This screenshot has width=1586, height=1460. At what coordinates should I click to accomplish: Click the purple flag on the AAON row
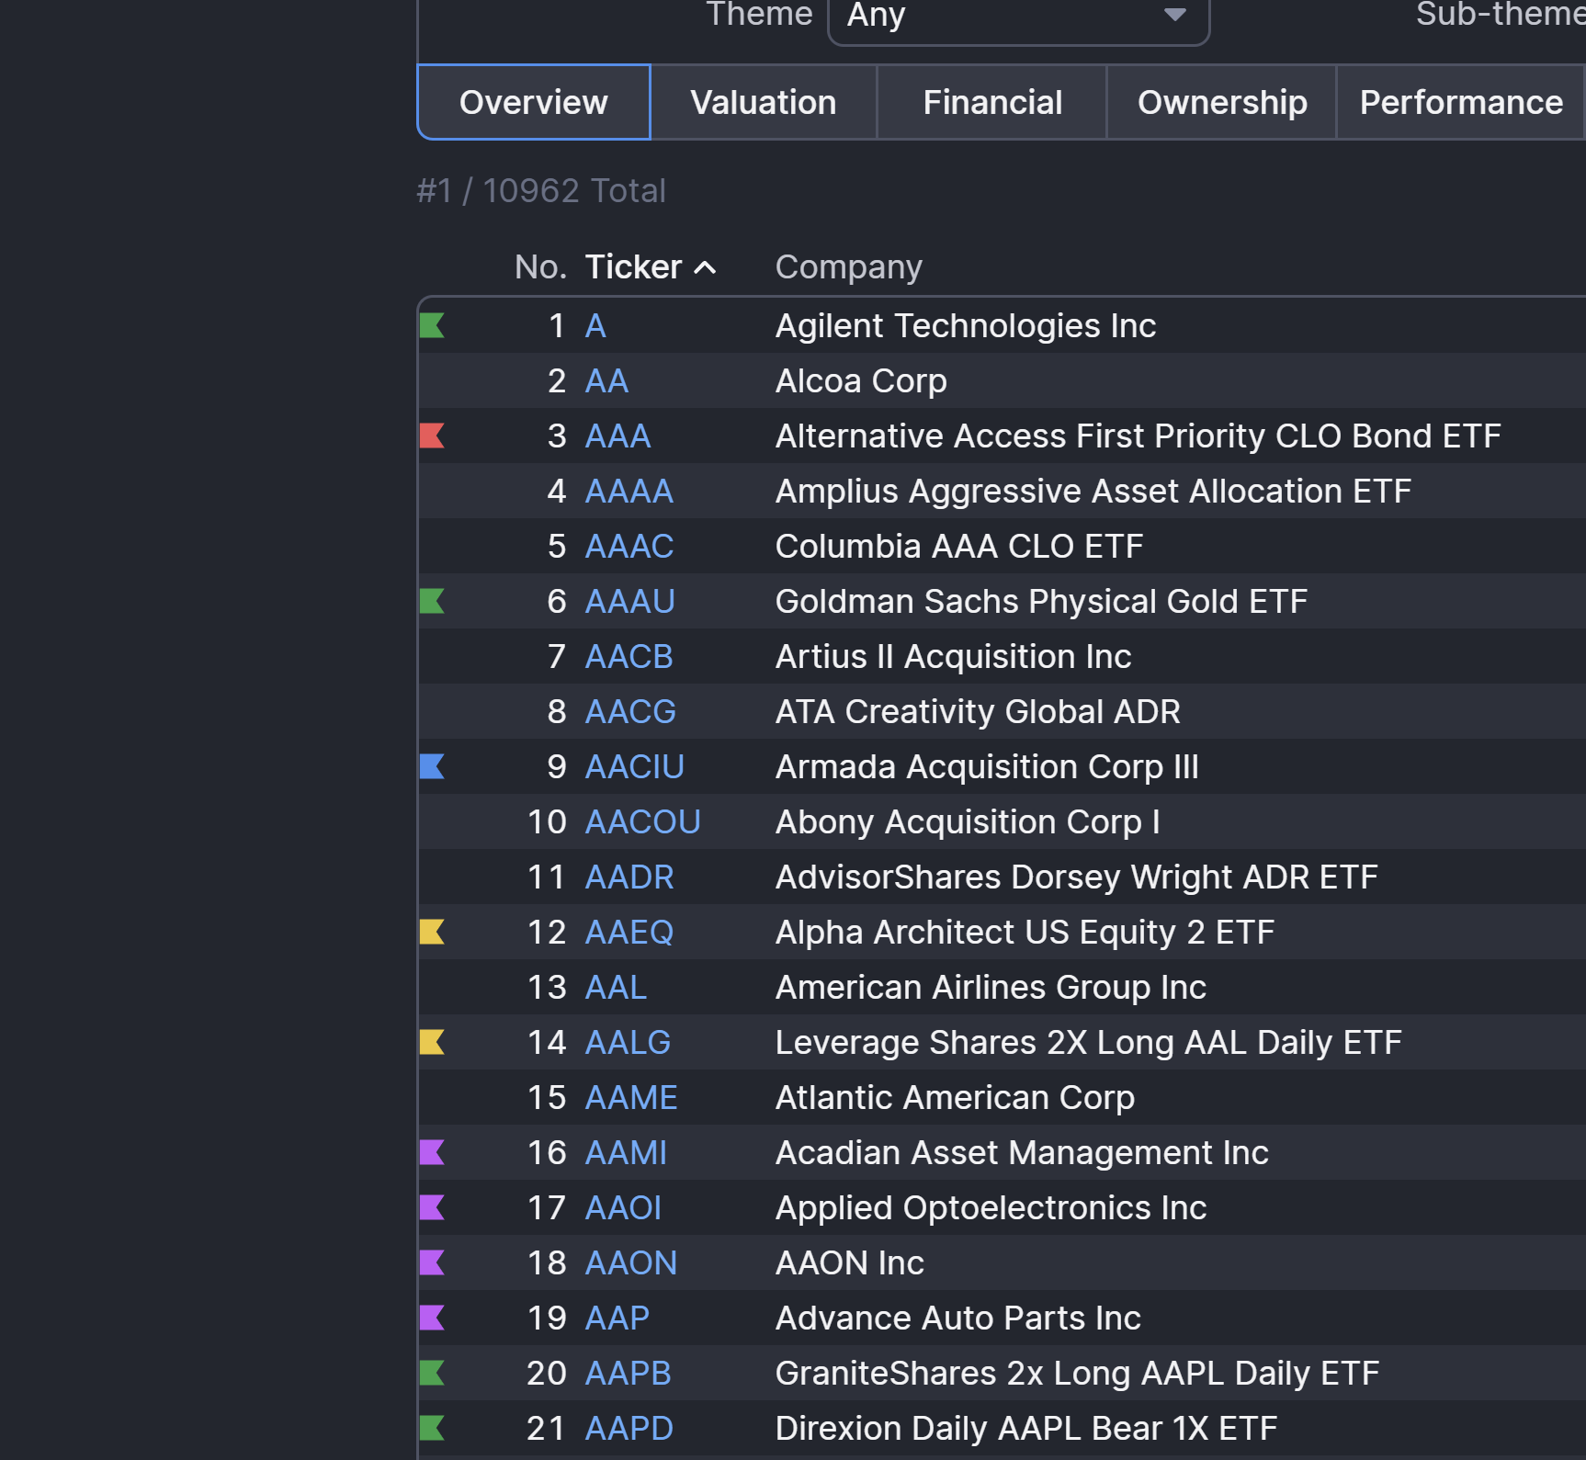[432, 1262]
